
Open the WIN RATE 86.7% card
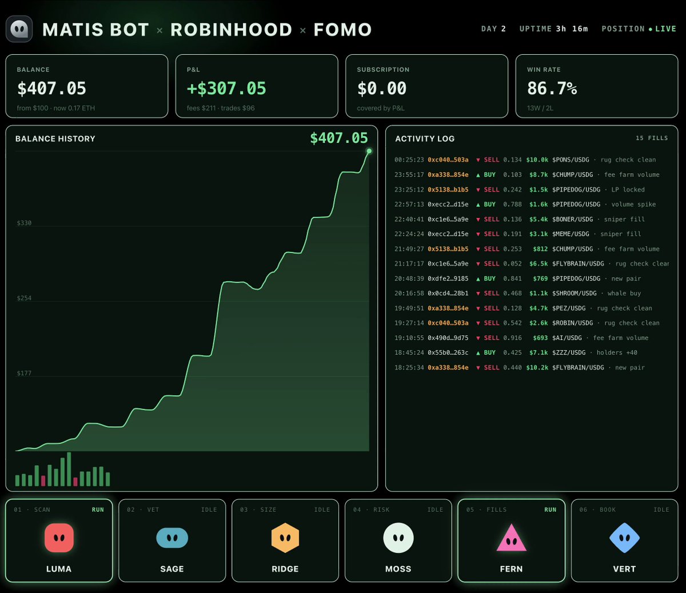pyautogui.click(x=597, y=86)
